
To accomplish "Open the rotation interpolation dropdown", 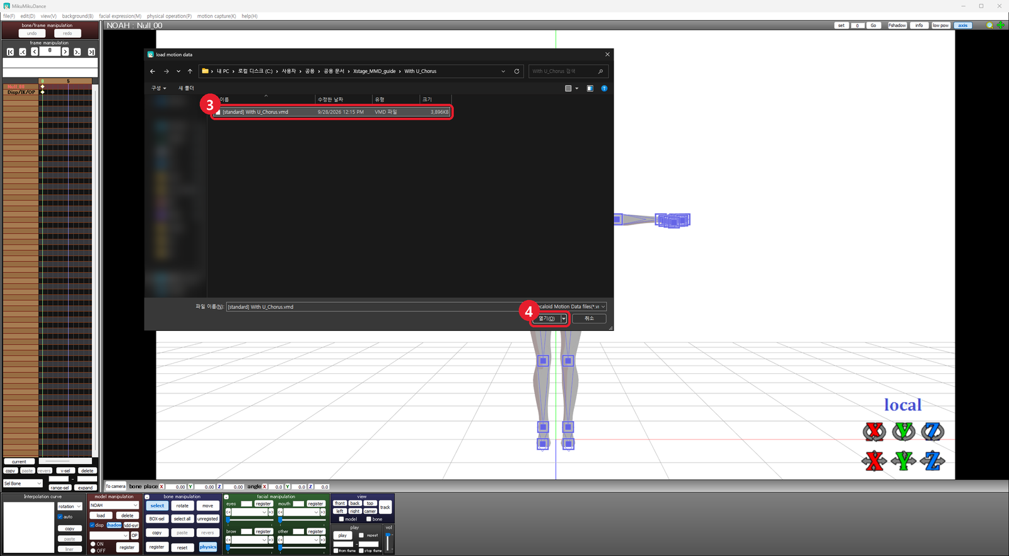I will (70, 506).
